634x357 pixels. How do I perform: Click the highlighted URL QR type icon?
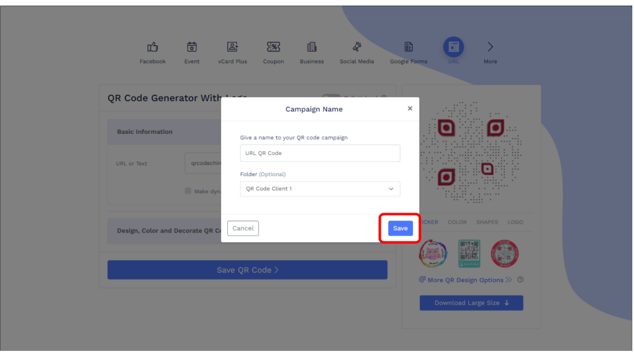453,47
